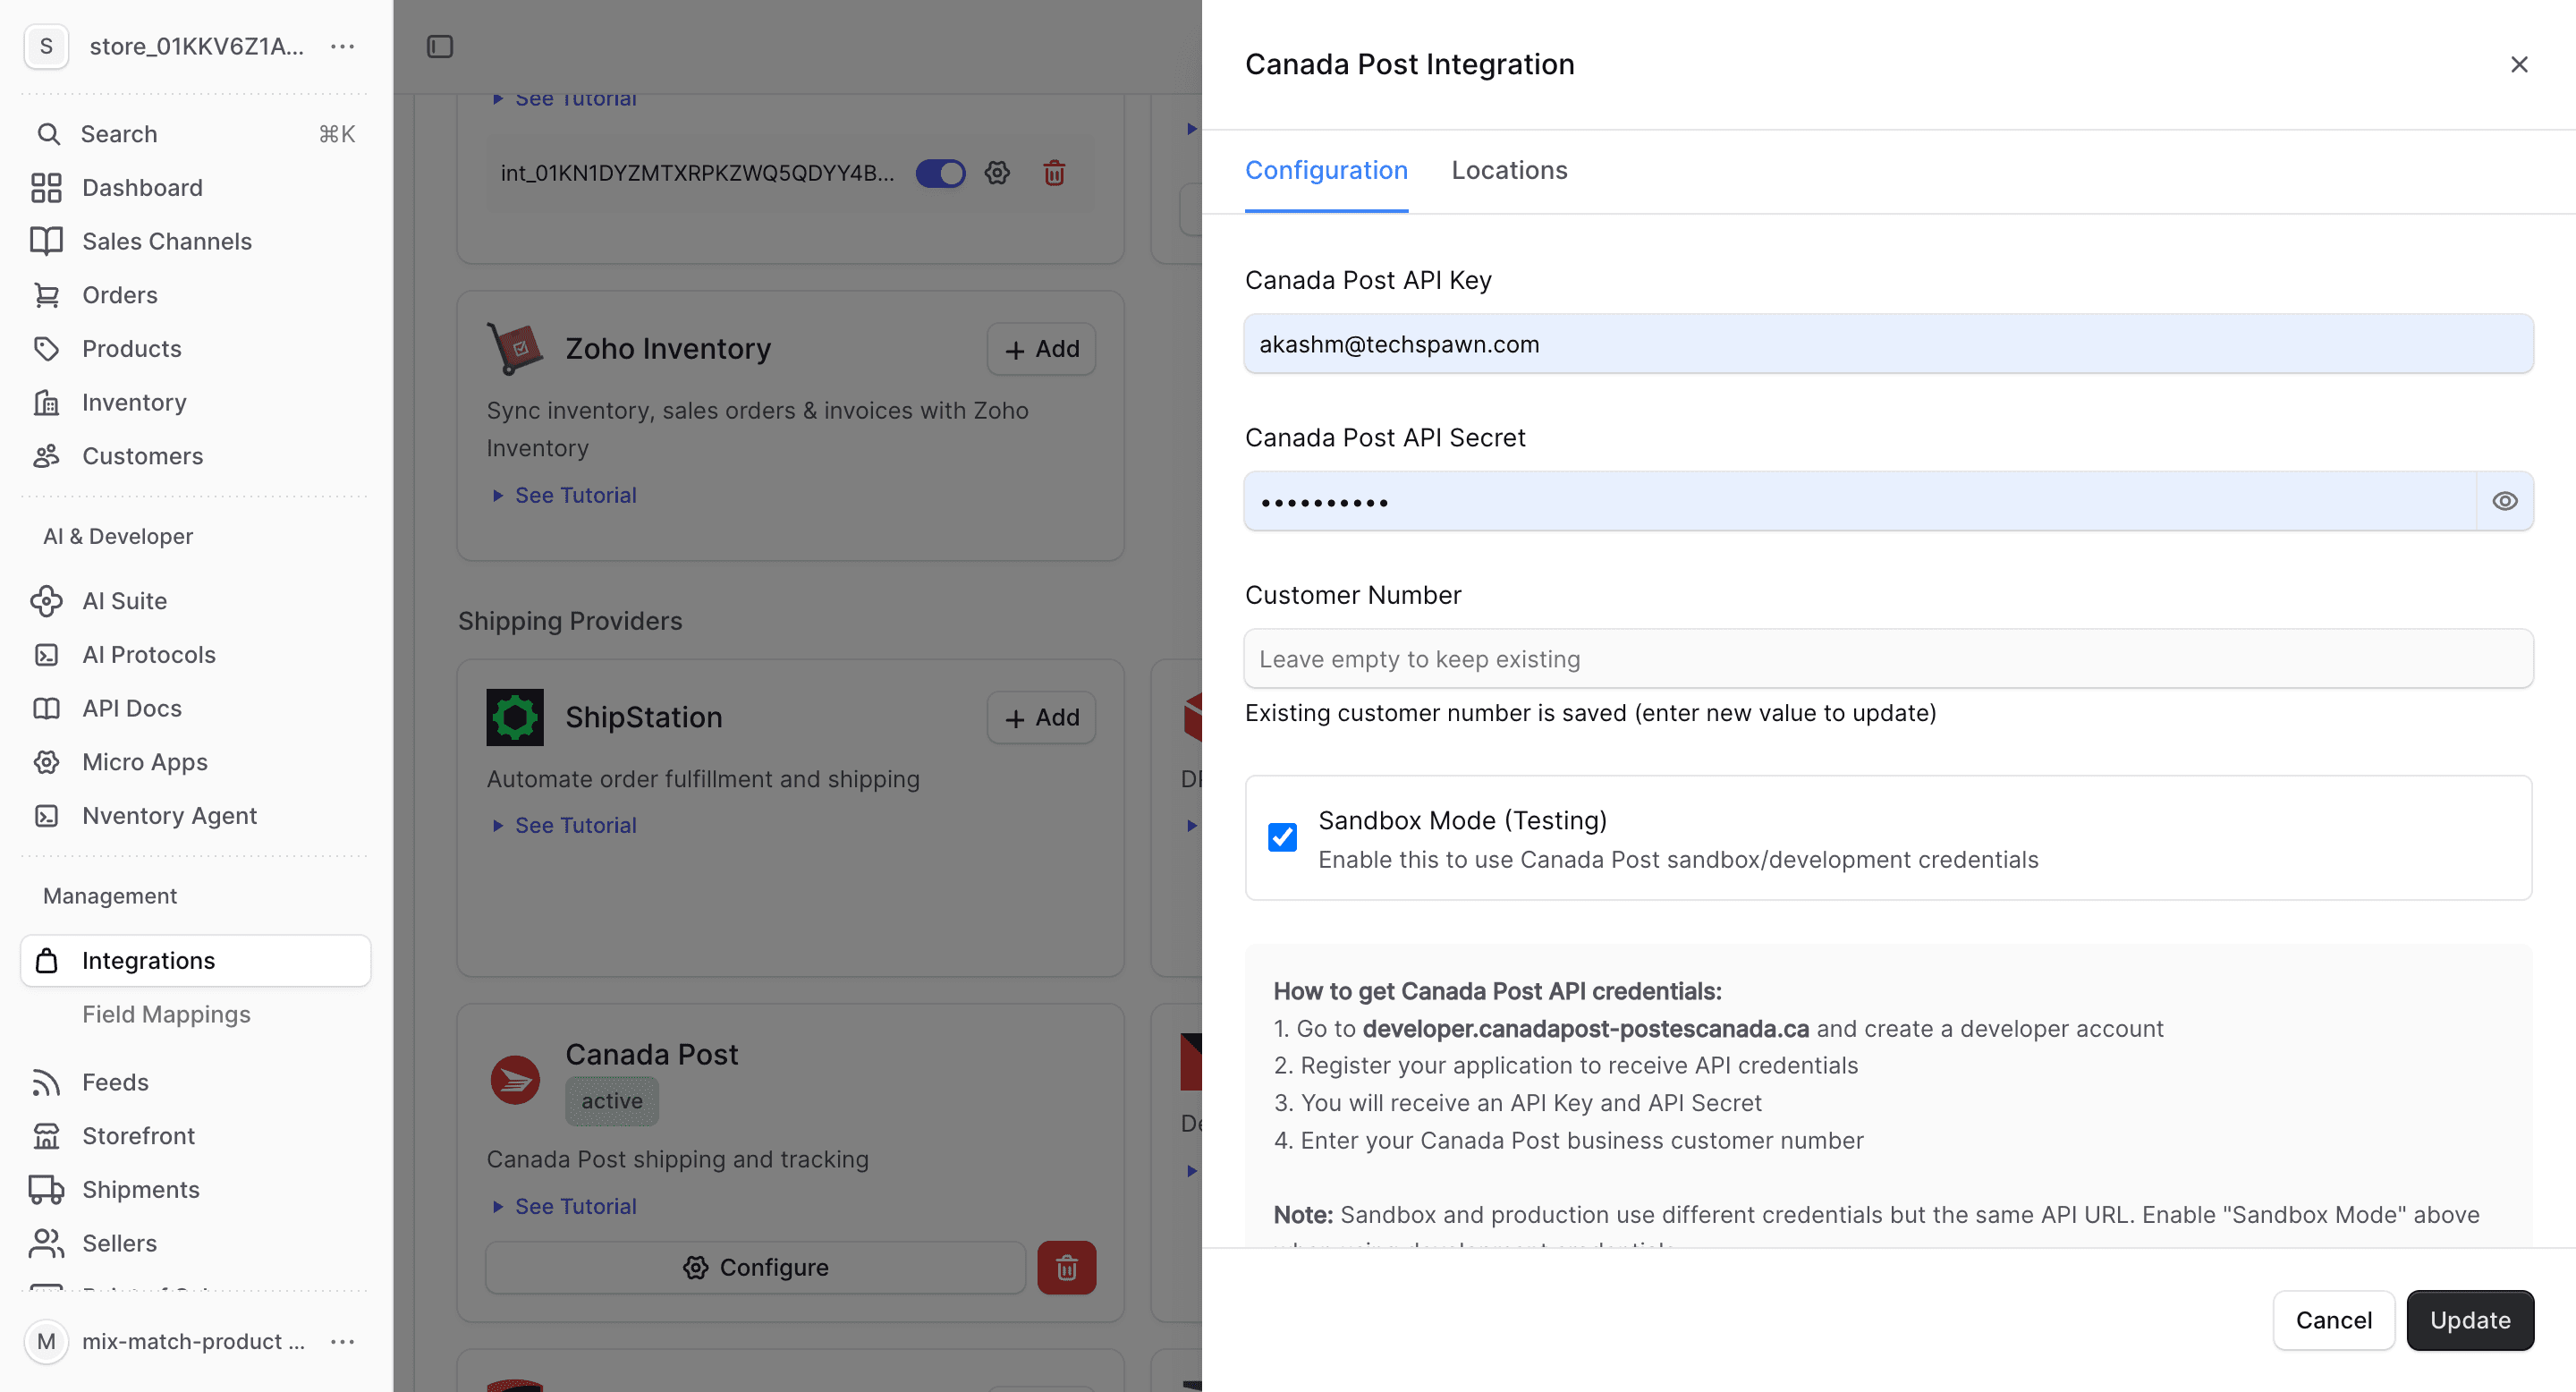Image resolution: width=2576 pixels, height=1392 pixels.
Task: Reveal API Secret with eye icon
Action: pyautogui.click(x=2505, y=501)
